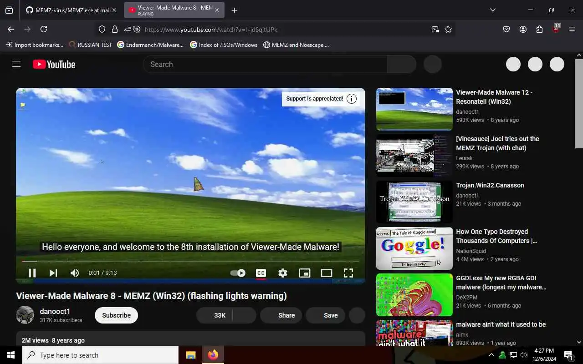Save video to playlist
This screenshot has width=583, height=364.
pos(325,315)
